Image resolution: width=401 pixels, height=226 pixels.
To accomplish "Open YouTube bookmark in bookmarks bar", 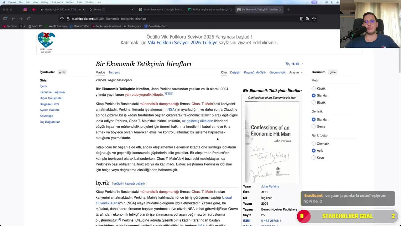I will pyautogui.click(x=10, y=26).
